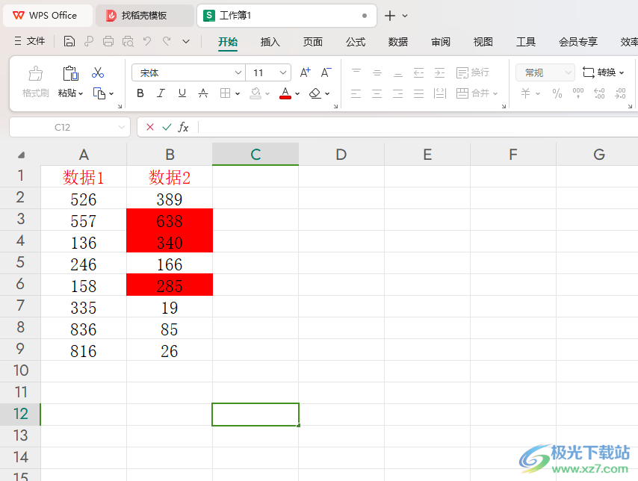Click the Insert Function fx icon
The image size is (638, 481).
[183, 128]
